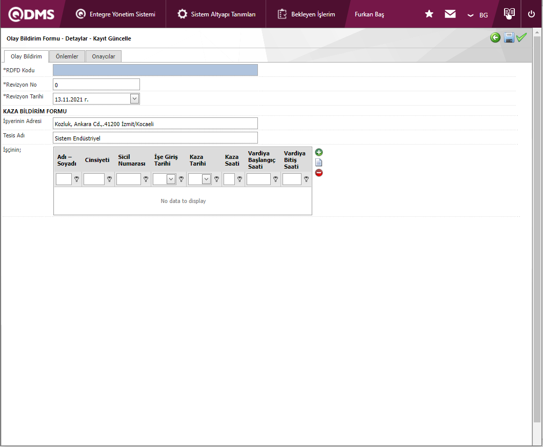Open Revizyon Tarihi date dropdown

pyautogui.click(x=134, y=98)
